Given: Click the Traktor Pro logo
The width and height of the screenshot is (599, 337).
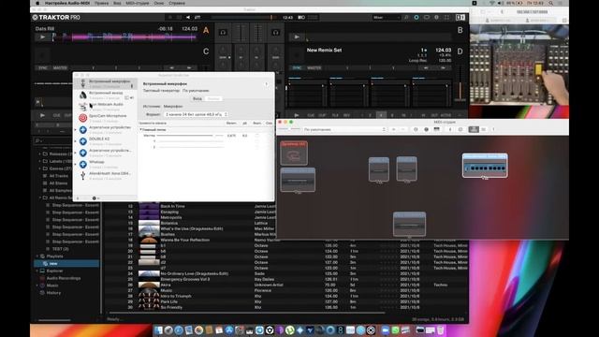Looking at the screenshot, I should point(56,17).
